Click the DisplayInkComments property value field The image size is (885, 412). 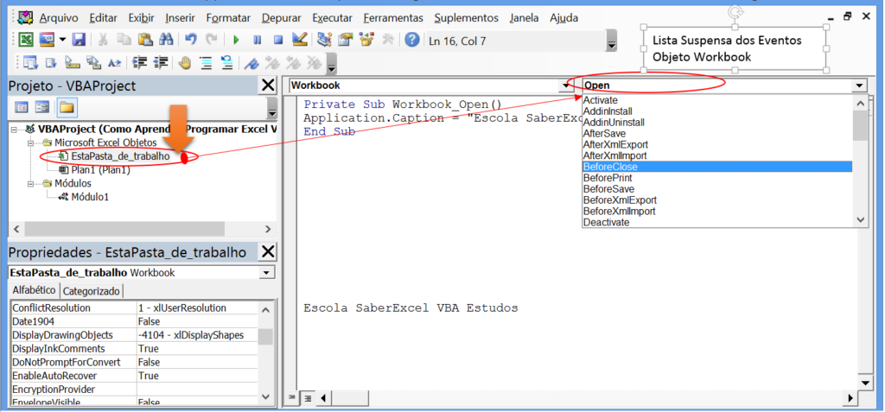pyautogui.click(x=197, y=349)
